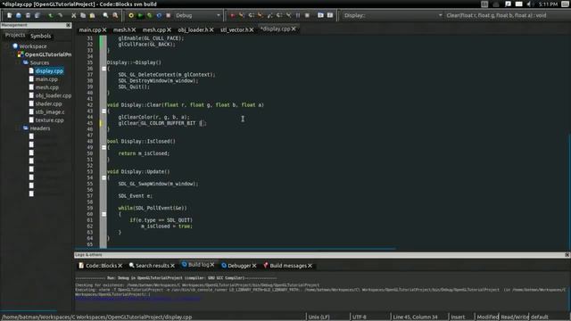This screenshot has height=321, width=571.
Task: Switch to the main.cpp editor tab
Action: 89,29
